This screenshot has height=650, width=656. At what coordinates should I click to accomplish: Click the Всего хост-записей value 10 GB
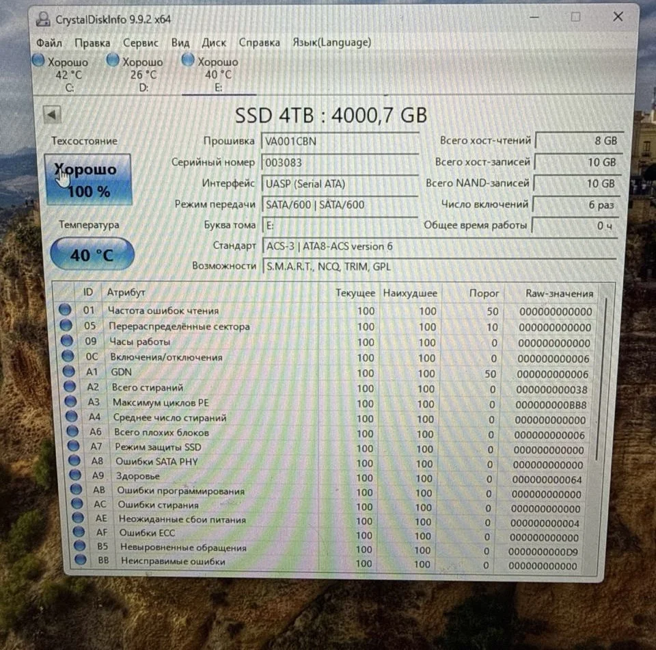tap(578, 162)
